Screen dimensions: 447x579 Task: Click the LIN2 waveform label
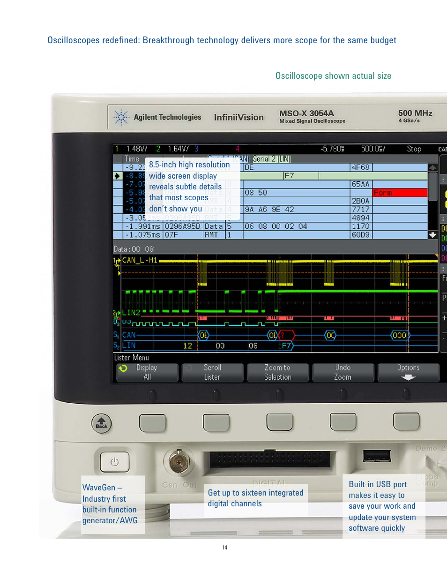point(131,313)
